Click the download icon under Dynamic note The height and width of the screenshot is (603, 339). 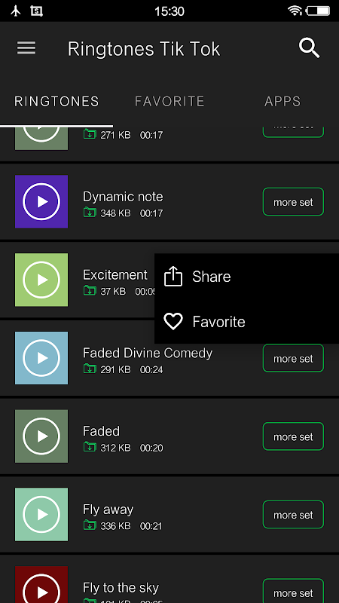[90, 213]
